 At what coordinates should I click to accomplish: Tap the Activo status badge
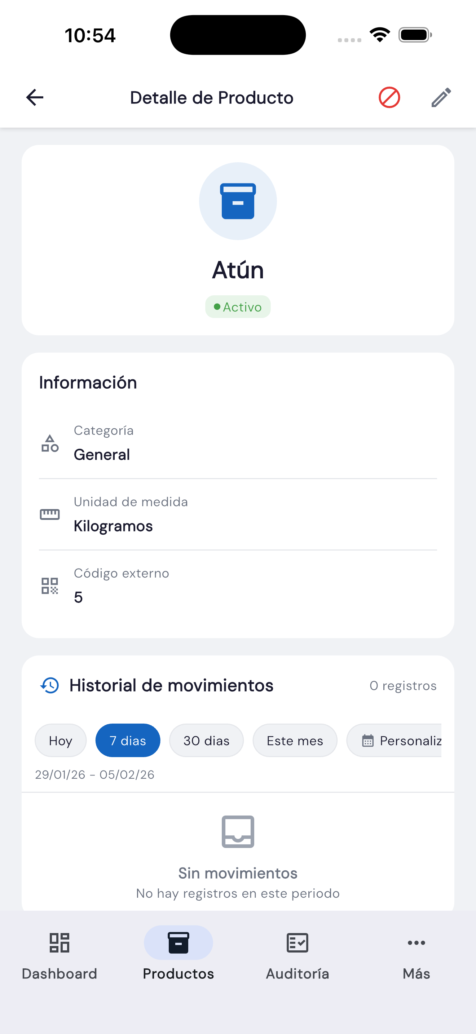pyautogui.click(x=238, y=307)
